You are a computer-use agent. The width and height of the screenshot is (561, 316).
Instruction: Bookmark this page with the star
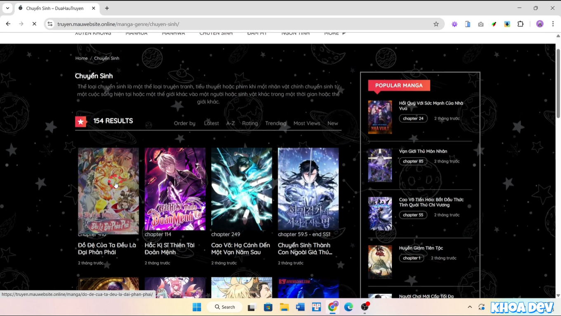point(436,24)
